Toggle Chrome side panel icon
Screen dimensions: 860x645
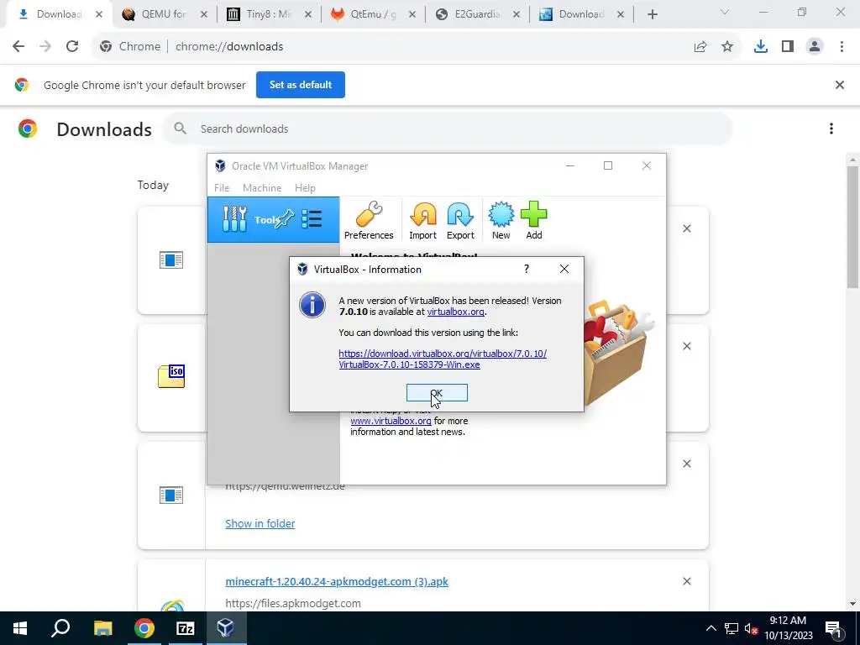788,47
